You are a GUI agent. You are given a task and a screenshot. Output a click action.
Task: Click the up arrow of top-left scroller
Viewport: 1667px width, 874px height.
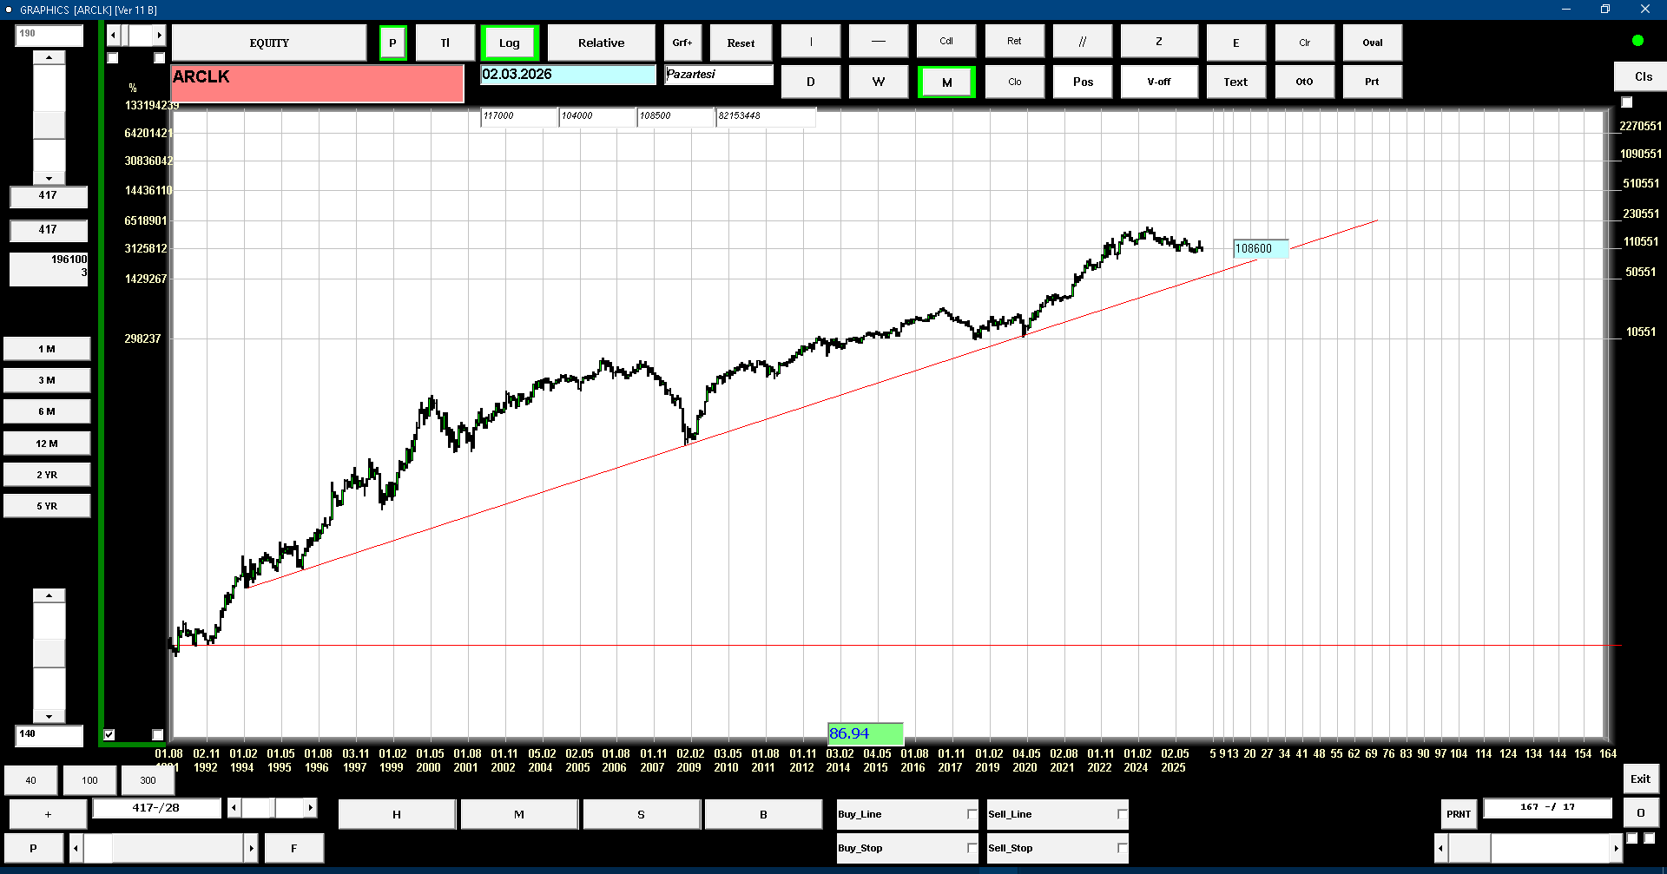[49, 57]
